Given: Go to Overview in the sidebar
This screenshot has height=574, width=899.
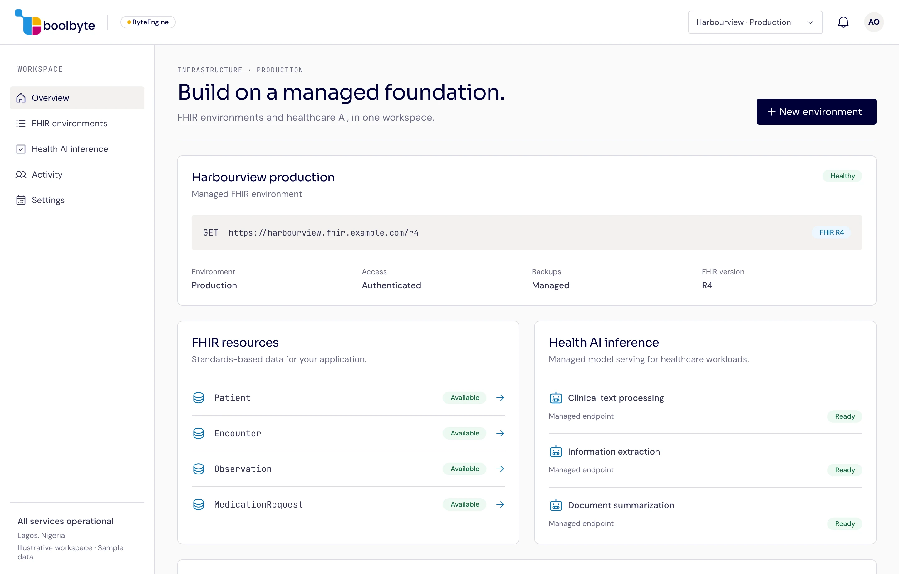Looking at the screenshot, I should pyautogui.click(x=77, y=98).
